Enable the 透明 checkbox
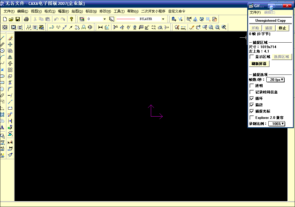 coord(252,86)
